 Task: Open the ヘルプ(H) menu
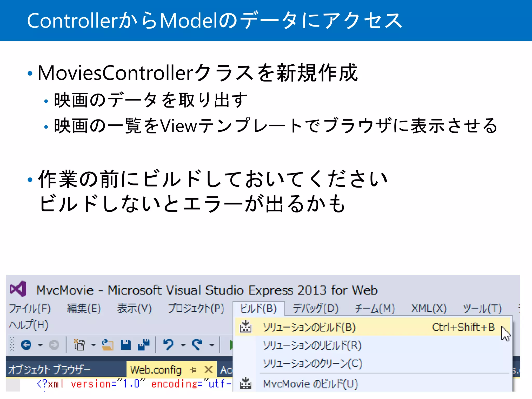pyautogui.click(x=29, y=325)
